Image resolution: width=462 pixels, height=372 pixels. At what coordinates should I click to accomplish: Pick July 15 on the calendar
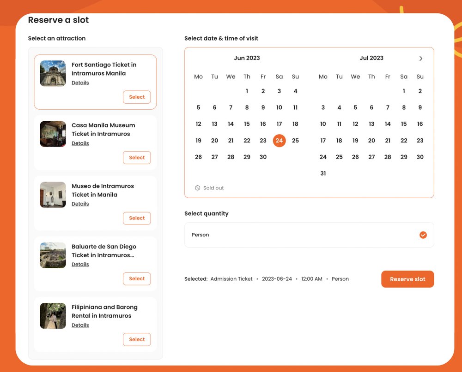click(404, 124)
